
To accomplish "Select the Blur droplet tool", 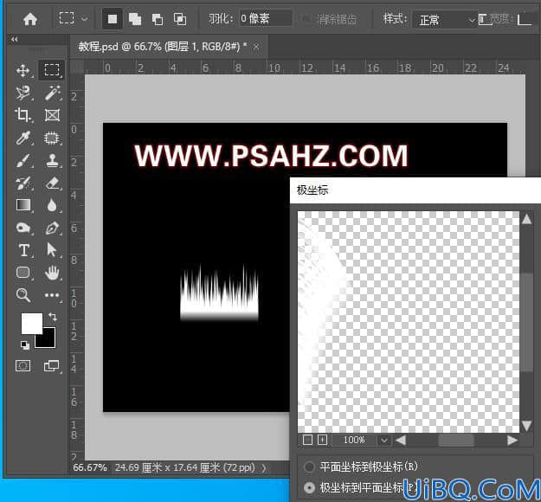I will coord(52,205).
